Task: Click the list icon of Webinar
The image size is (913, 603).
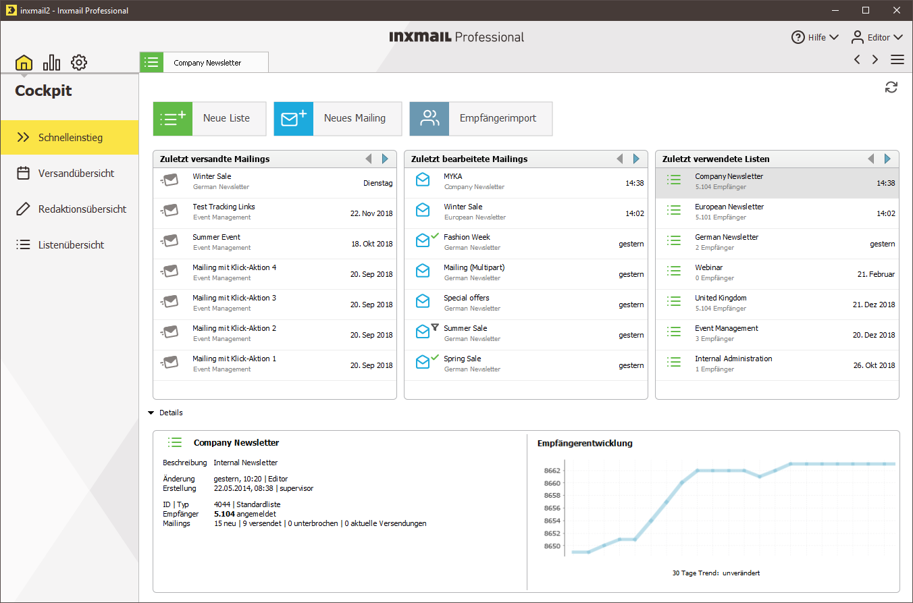Action: point(674,271)
